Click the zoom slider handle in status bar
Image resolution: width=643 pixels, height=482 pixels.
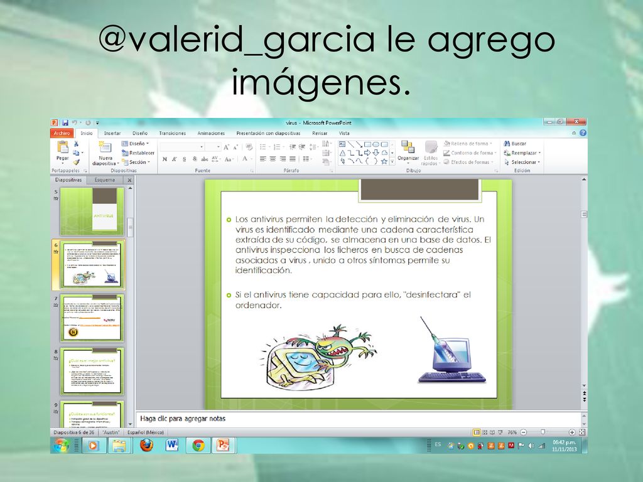[543, 432]
